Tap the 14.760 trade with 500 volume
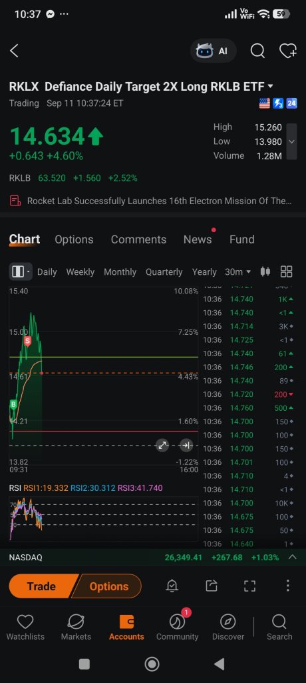This screenshot has width=306, height=683. 248,408
